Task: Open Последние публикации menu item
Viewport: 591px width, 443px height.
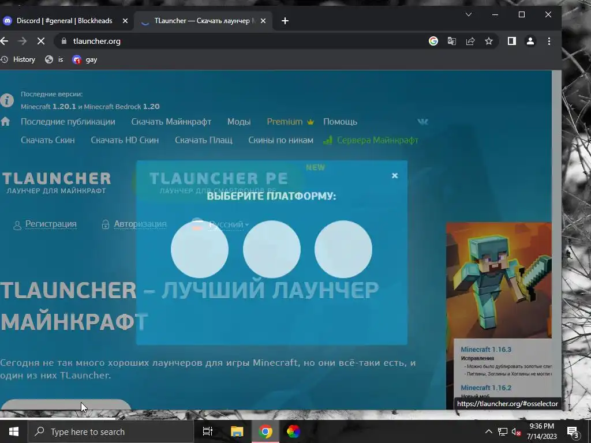Action: click(x=68, y=122)
